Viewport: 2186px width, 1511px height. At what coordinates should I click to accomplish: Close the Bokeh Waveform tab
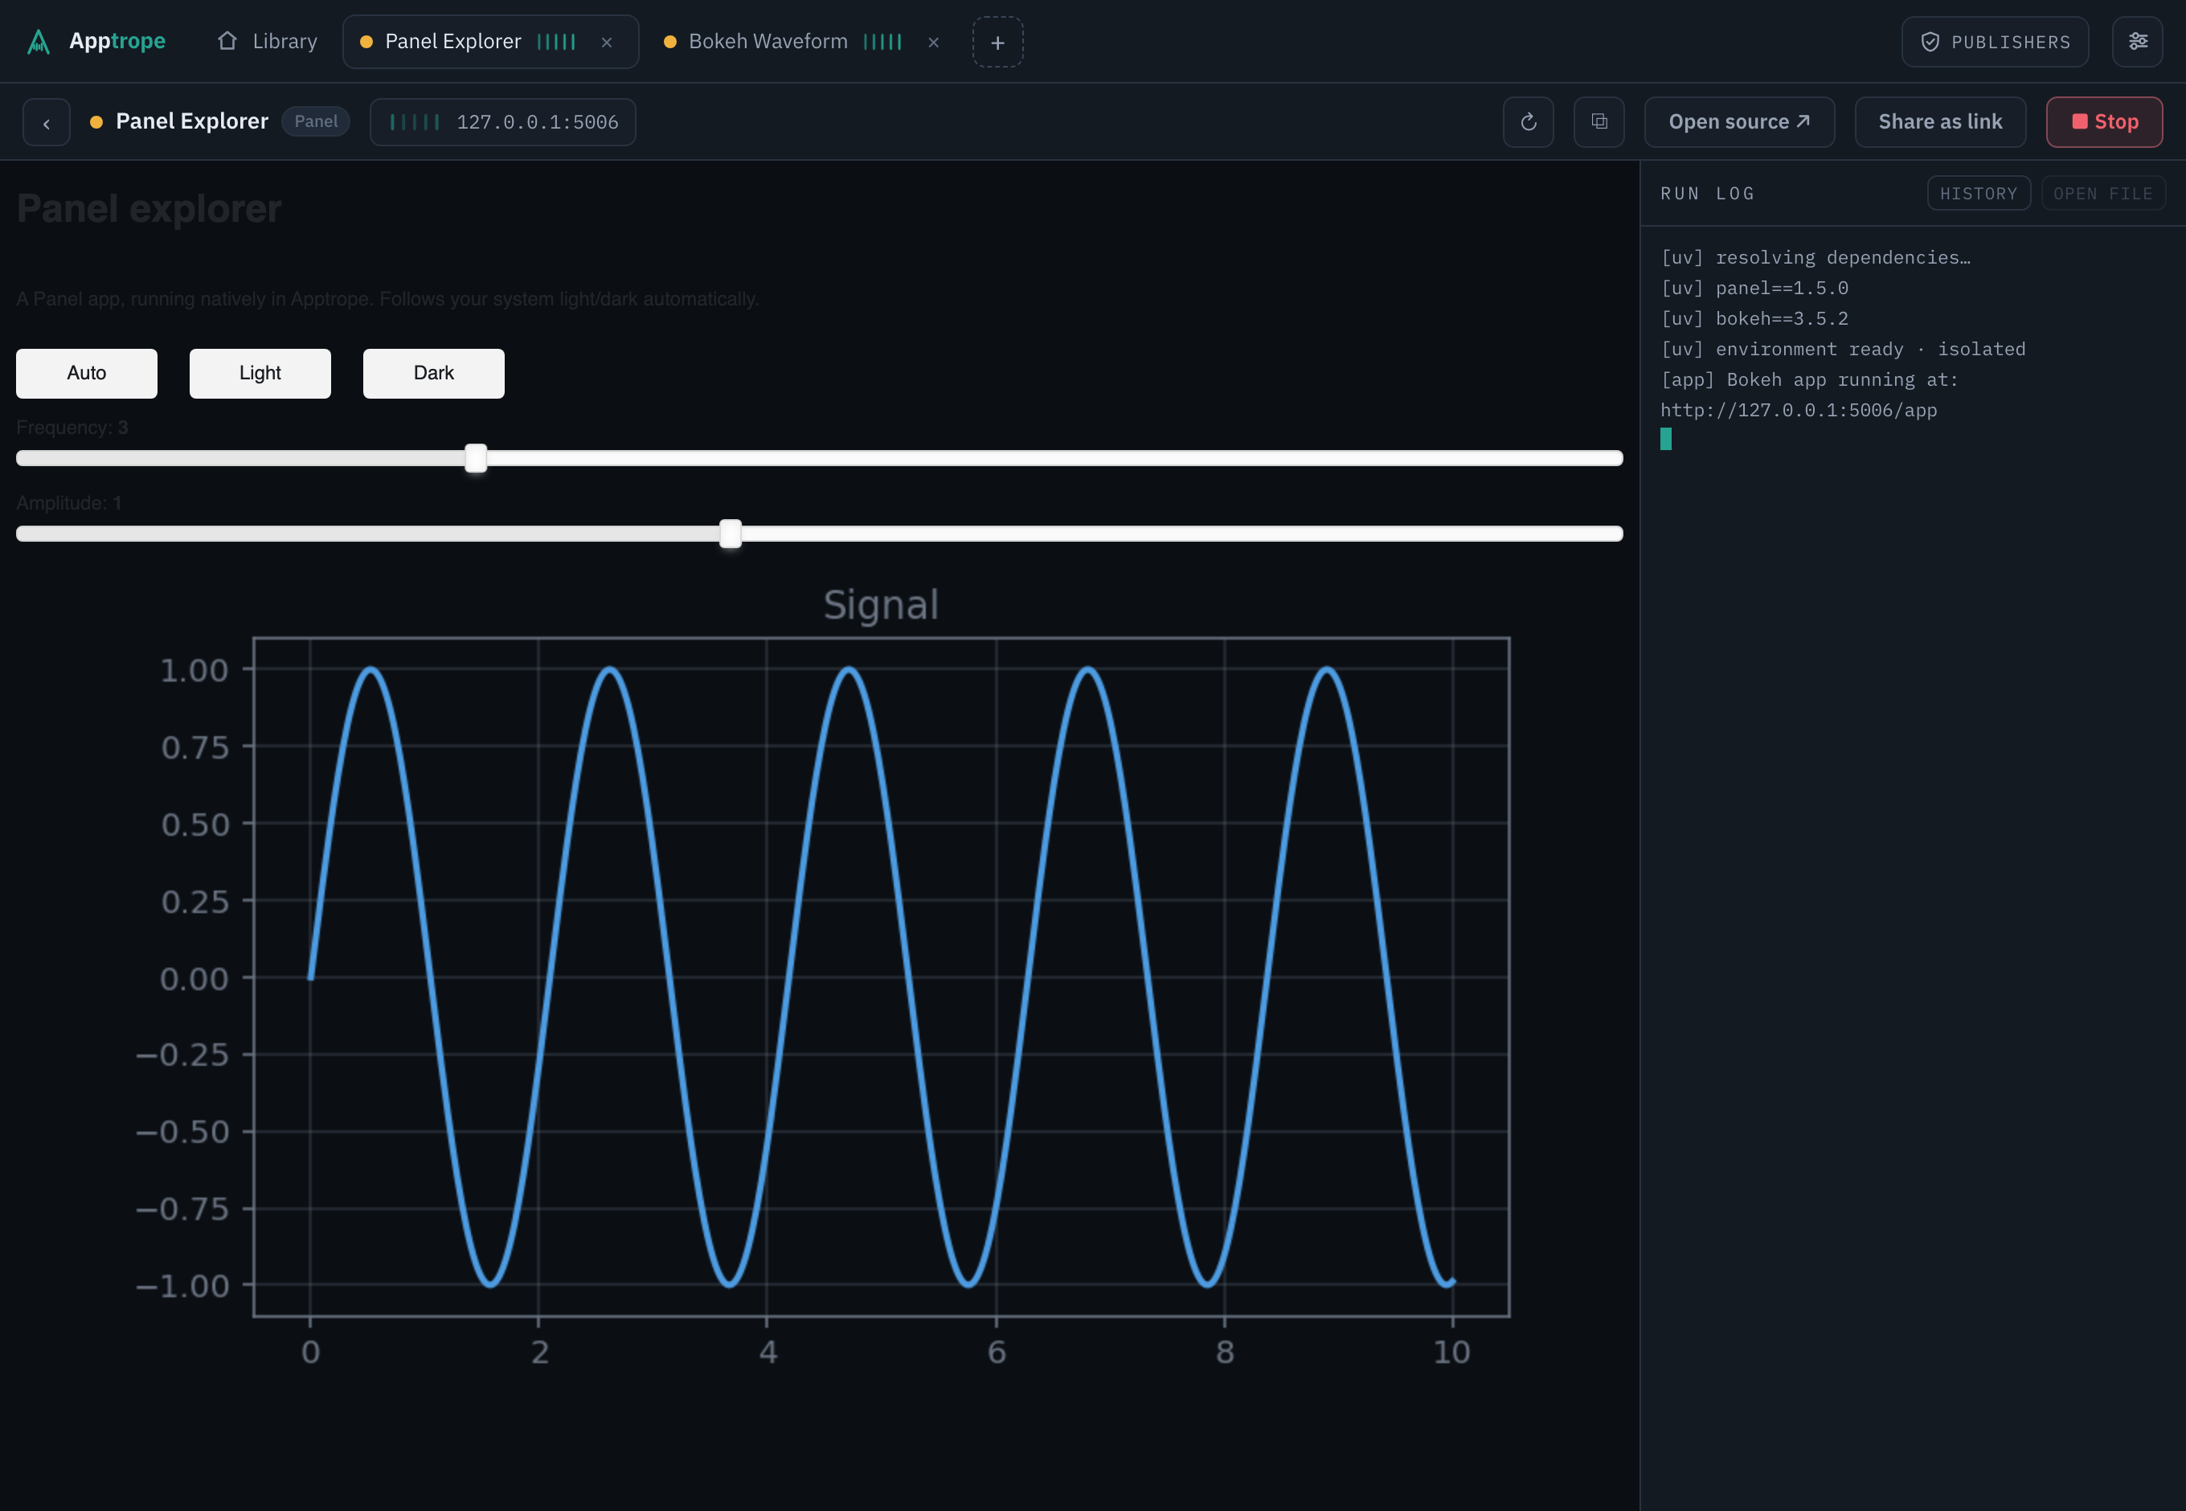(x=934, y=43)
